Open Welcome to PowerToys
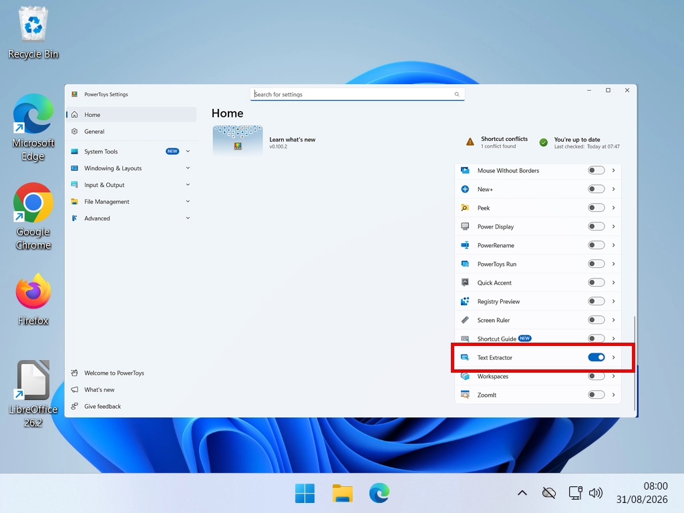This screenshot has height=513, width=684. 132,373
